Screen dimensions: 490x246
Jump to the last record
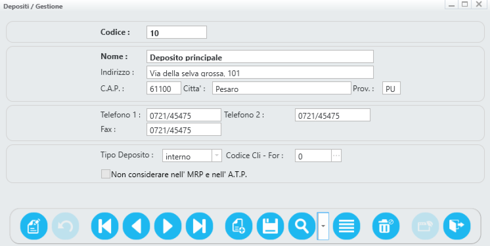(x=200, y=226)
